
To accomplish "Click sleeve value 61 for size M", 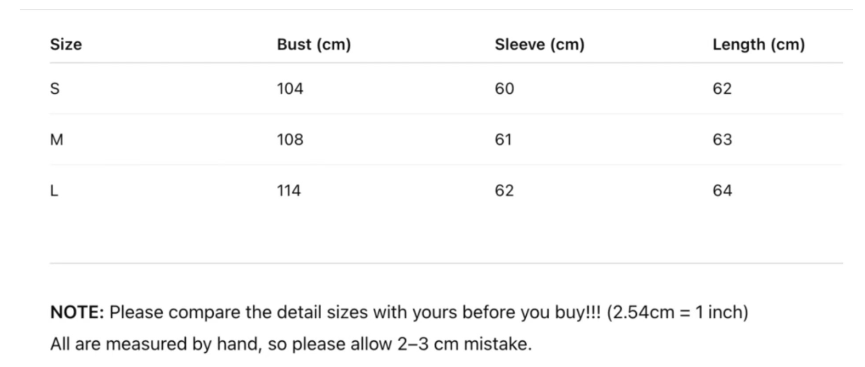I will tap(503, 140).
